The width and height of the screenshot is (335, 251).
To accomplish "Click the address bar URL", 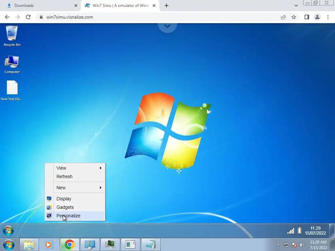I will tap(70, 17).
